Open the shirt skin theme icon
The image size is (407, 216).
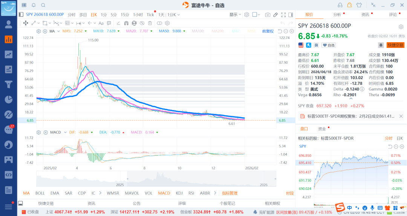(x=359, y=5)
